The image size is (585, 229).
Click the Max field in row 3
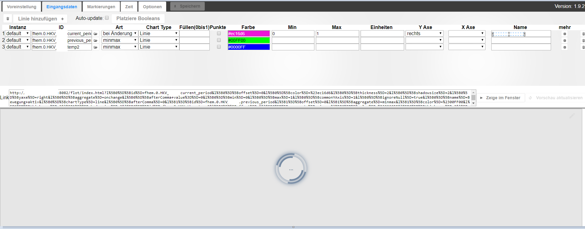(337, 47)
